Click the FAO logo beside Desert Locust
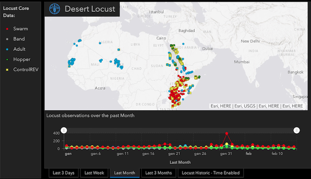The height and width of the screenshot is (179, 311). click(55, 9)
